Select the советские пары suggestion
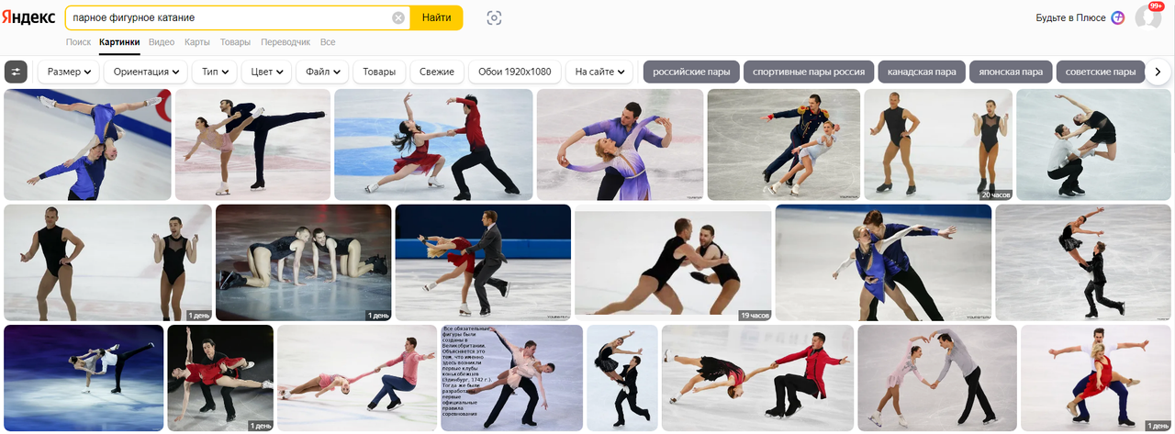 (1101, 72)
